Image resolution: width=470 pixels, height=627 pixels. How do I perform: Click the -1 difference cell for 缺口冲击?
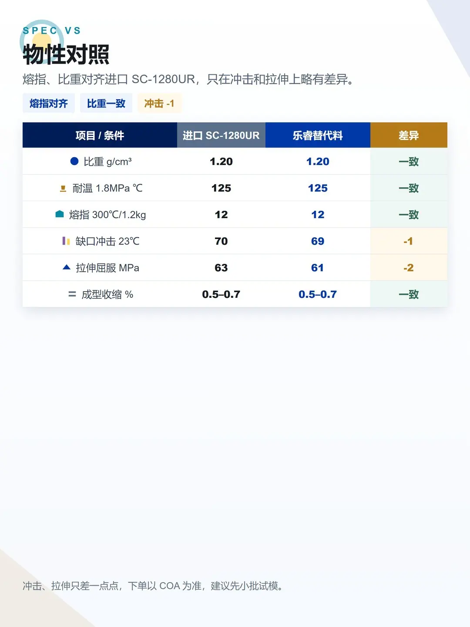409,241
